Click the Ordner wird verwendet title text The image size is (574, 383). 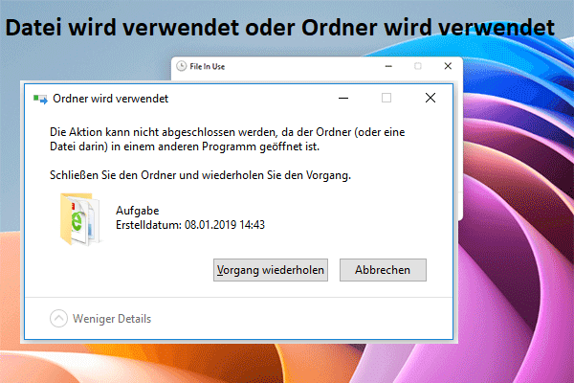coord(111,99)
